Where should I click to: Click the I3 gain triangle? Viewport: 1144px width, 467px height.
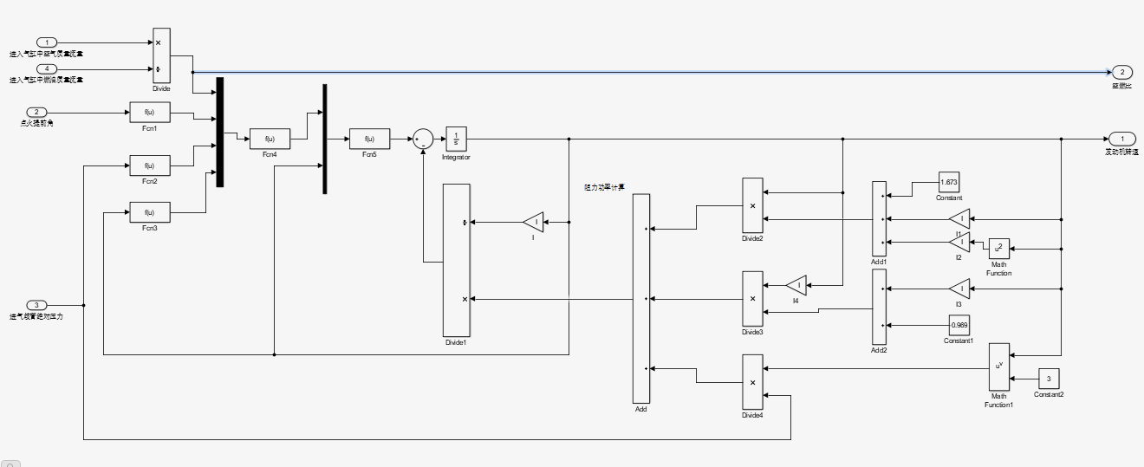click(959, 289)
